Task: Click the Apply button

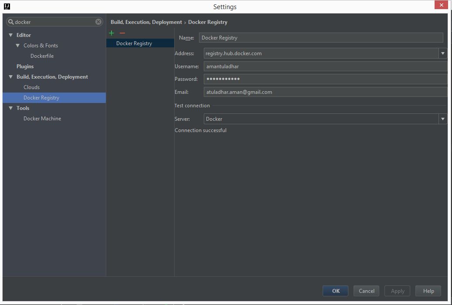Action: point(398,291)
